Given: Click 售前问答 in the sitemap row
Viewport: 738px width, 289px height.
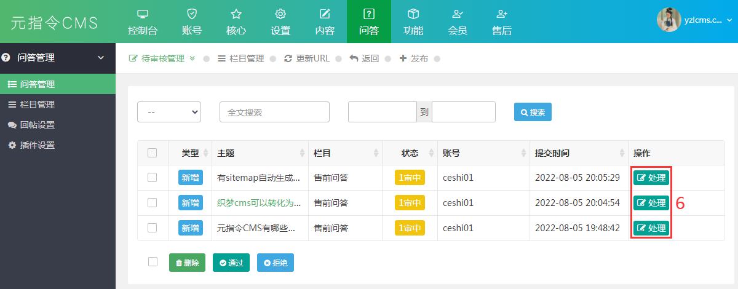Looking at the screenshot, I should [331, 178].
